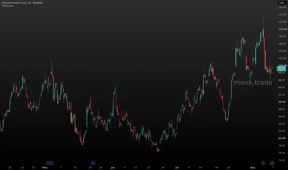Click the 88.00 price axis label

tap(282, 109)
